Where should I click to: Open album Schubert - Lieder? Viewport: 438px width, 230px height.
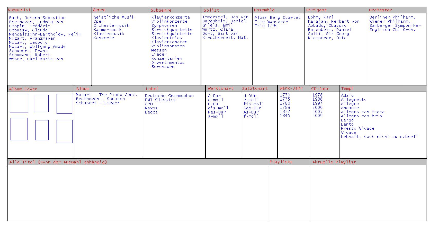click(x=98, y=103)
